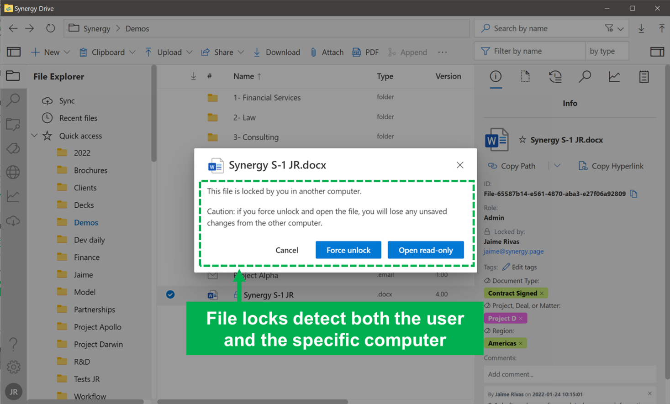Toggle the selection checkmark on Synergy S-1 JR row
The image size is (670, 404).
click(x=170, y=294)
